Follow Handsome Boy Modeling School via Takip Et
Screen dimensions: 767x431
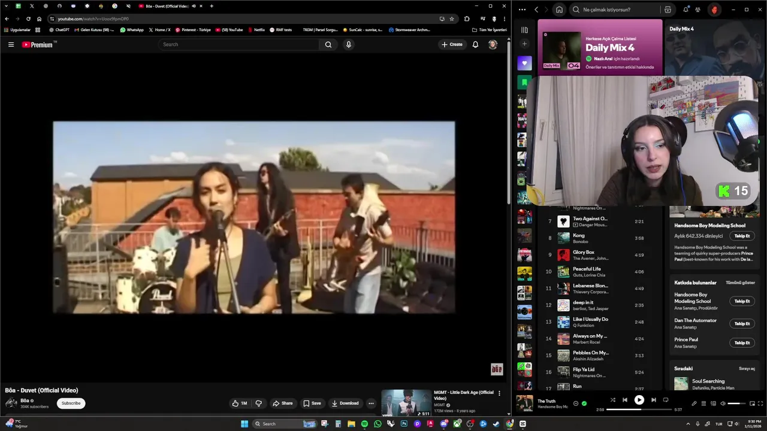tap(742, 236)
